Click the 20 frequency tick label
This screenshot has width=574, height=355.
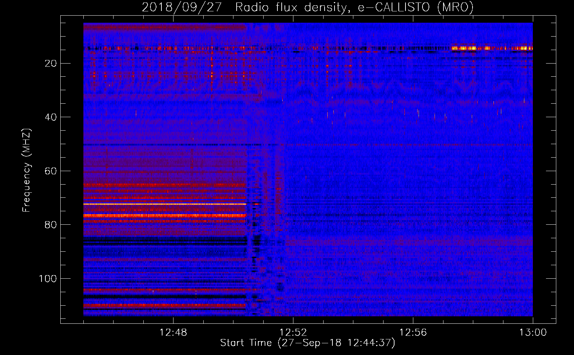click(51, 64)
